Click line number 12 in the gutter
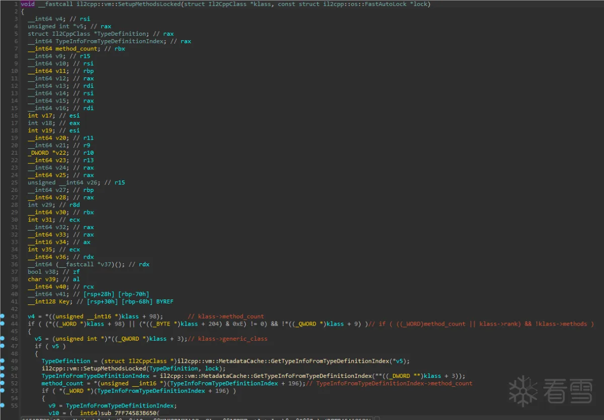This screenshot has width=604, height=420. pos(15,86)
